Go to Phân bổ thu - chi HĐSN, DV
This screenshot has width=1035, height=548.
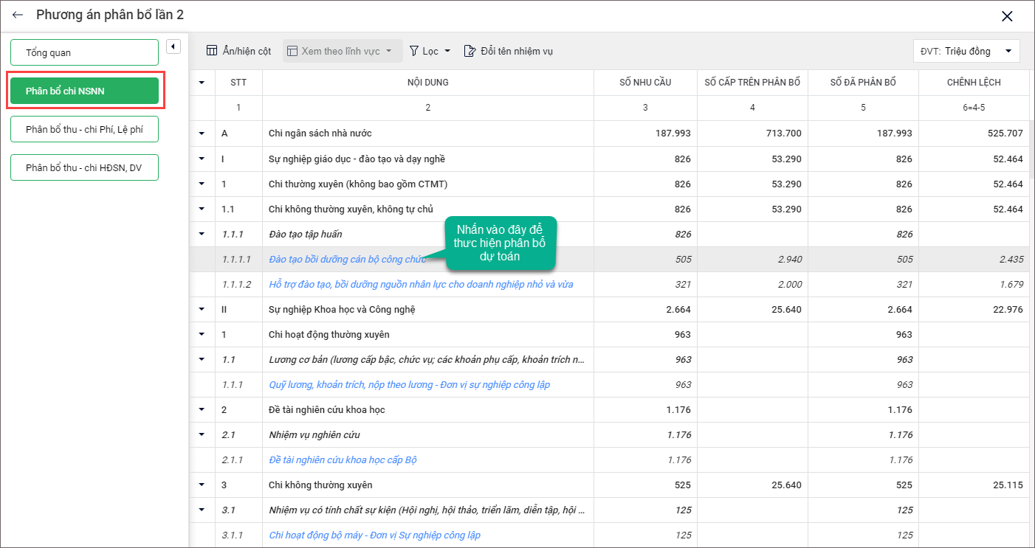pos(84,167)
